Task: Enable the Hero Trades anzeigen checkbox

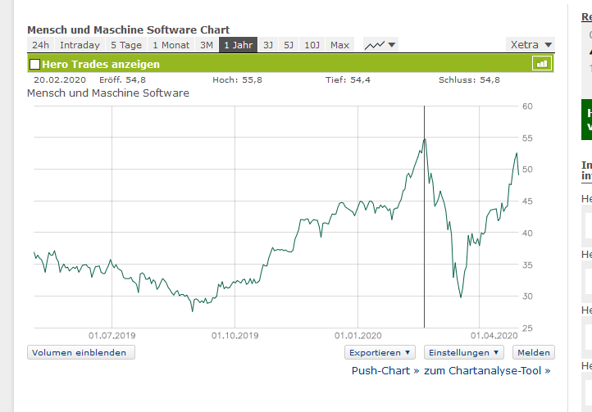Action: pos(34,64)
